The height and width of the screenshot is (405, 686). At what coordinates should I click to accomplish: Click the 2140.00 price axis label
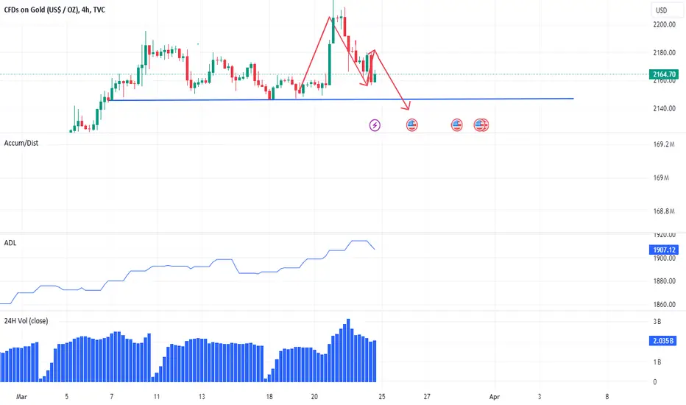tap(664, 108)
